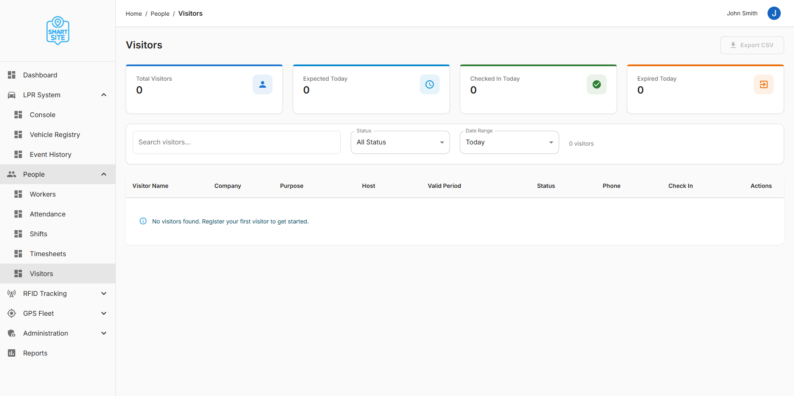This screenshot has width=794, height=396.
Task: Click the Dashboard grid icon in sidebar
Action: coord(12,75)
